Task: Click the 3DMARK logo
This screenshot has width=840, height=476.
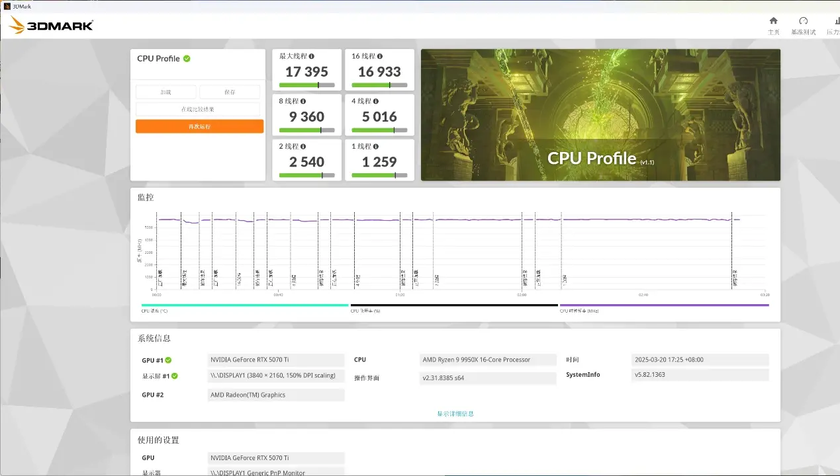Action: (x=50, y=25)
